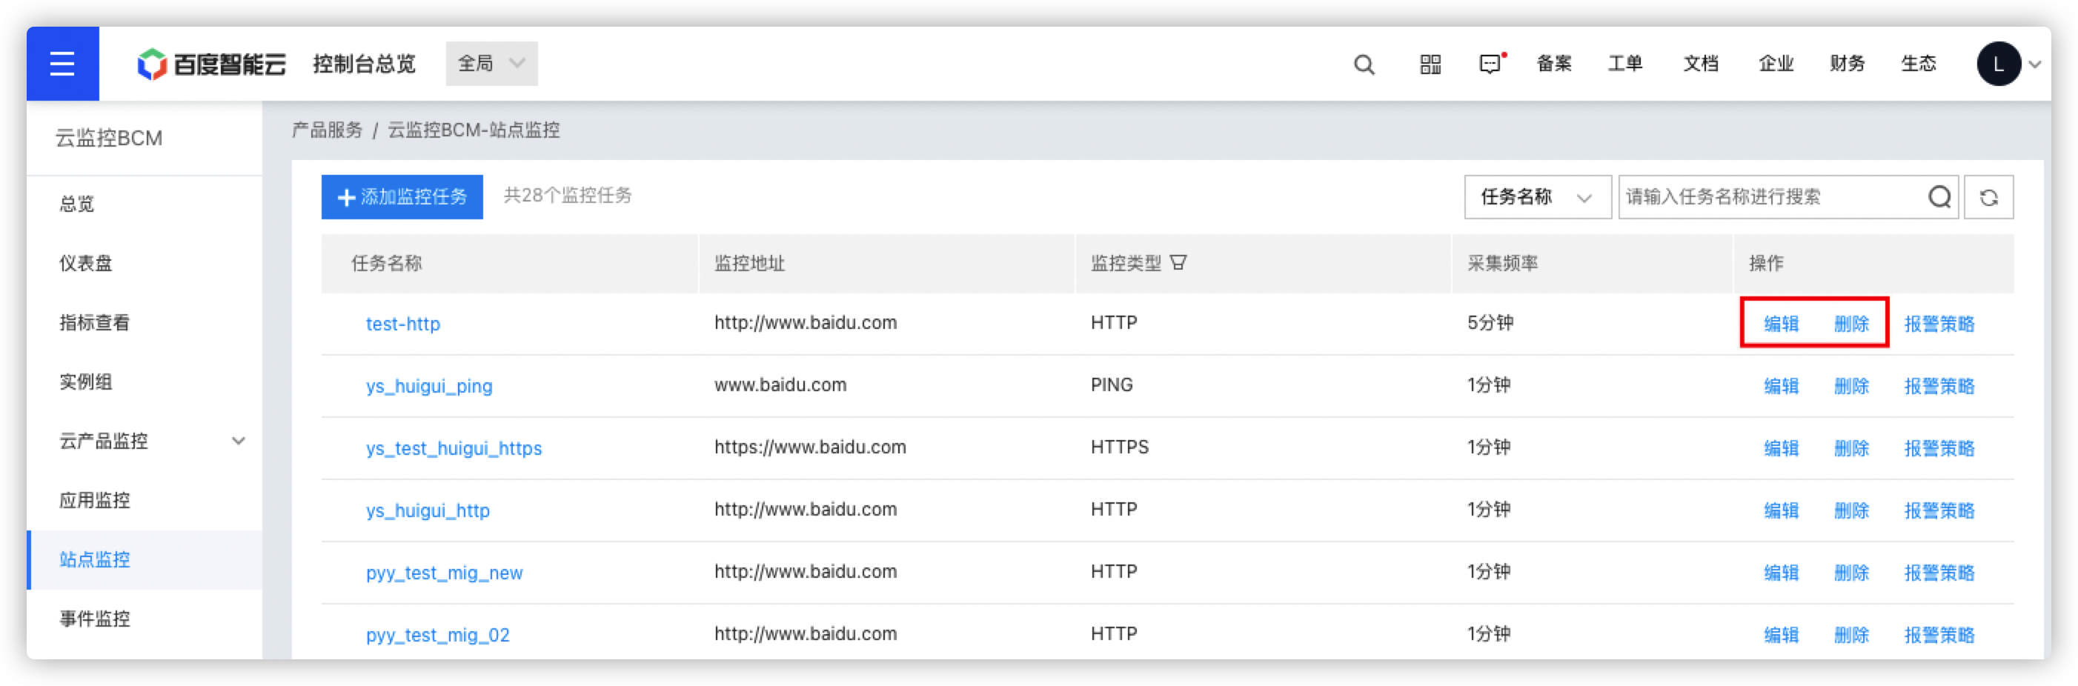This screenshot has width=2078, height=686.
Task: Open the product grid icon
Action: (x=1430, y=64)
